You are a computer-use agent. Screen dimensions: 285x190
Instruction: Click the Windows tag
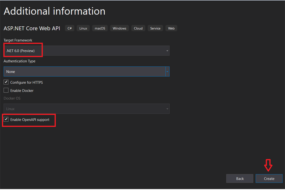[x=119, y=28]
